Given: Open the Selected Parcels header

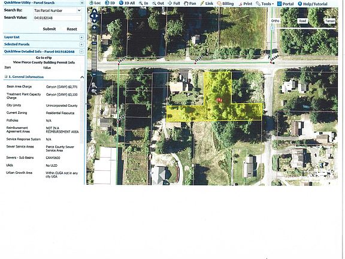Looking at the screenshot, I should pyautogui.click(x=17, y=44).
